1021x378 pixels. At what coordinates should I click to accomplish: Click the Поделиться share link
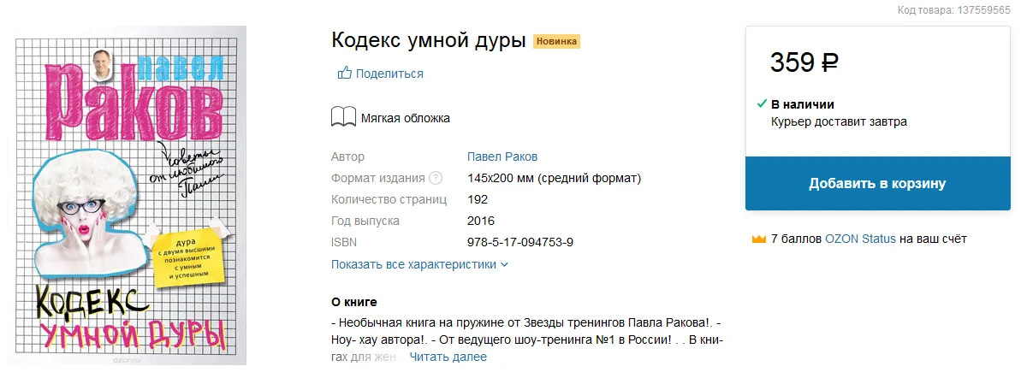389,74
